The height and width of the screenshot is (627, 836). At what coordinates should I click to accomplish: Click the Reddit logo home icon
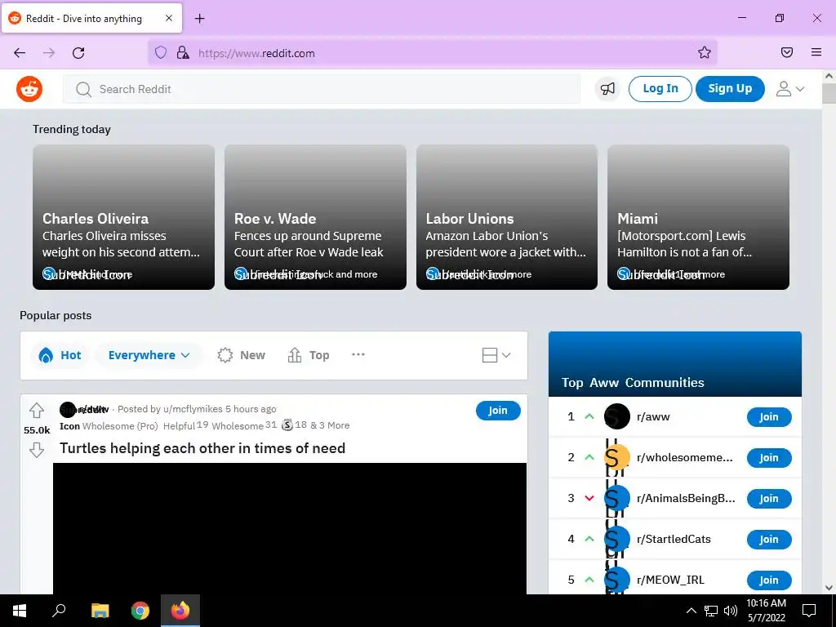(x=29, y=89)
